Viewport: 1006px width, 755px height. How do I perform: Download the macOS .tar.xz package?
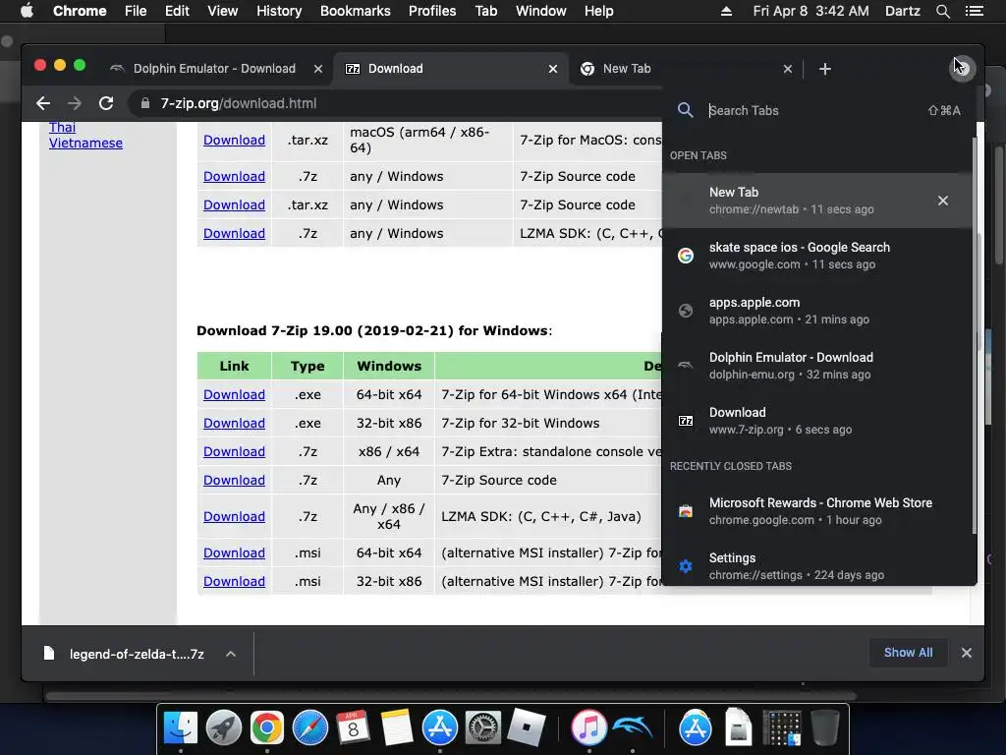click(x=234, y=140)
